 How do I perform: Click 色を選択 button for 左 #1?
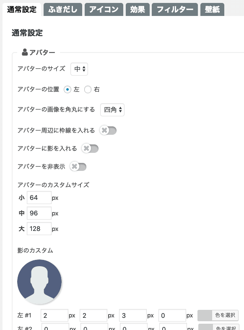point(225,315)
